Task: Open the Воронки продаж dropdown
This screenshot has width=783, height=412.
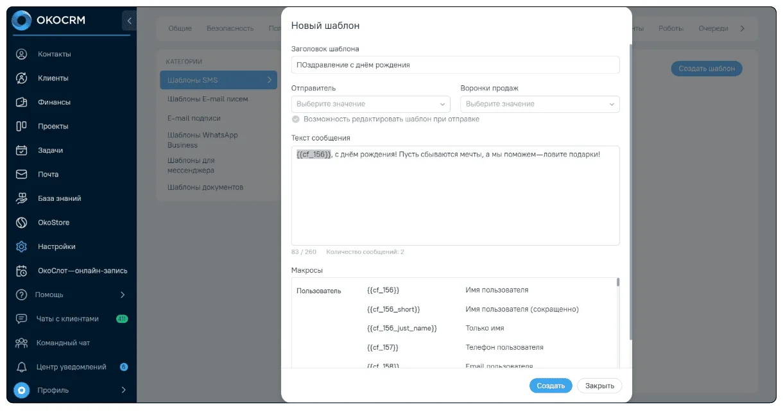Action: click(x=540, y=104)
